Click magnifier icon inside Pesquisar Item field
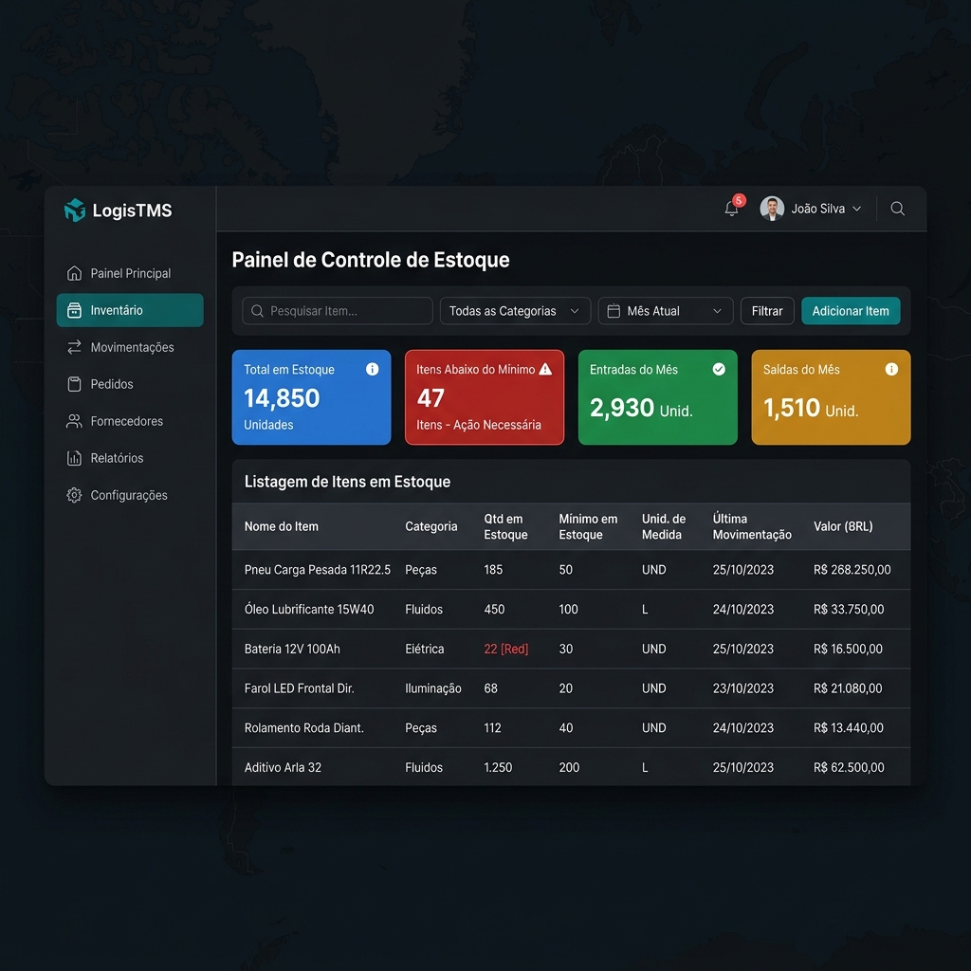 pos(258,311)
